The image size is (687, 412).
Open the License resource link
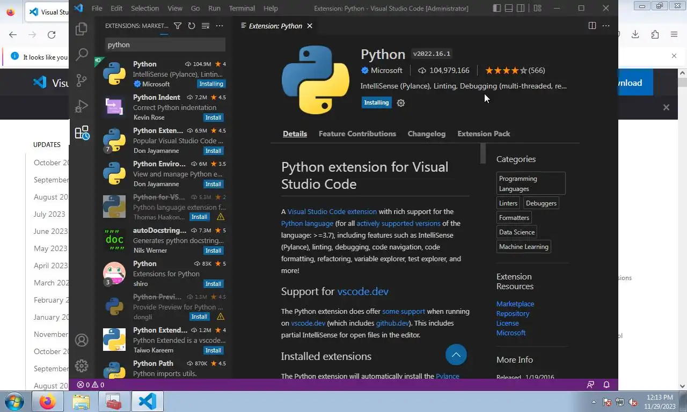[x=507, y=323]
